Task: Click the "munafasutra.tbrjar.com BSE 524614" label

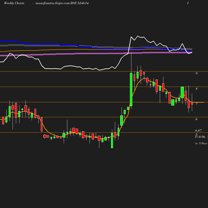Action: [x=62, y=3]
